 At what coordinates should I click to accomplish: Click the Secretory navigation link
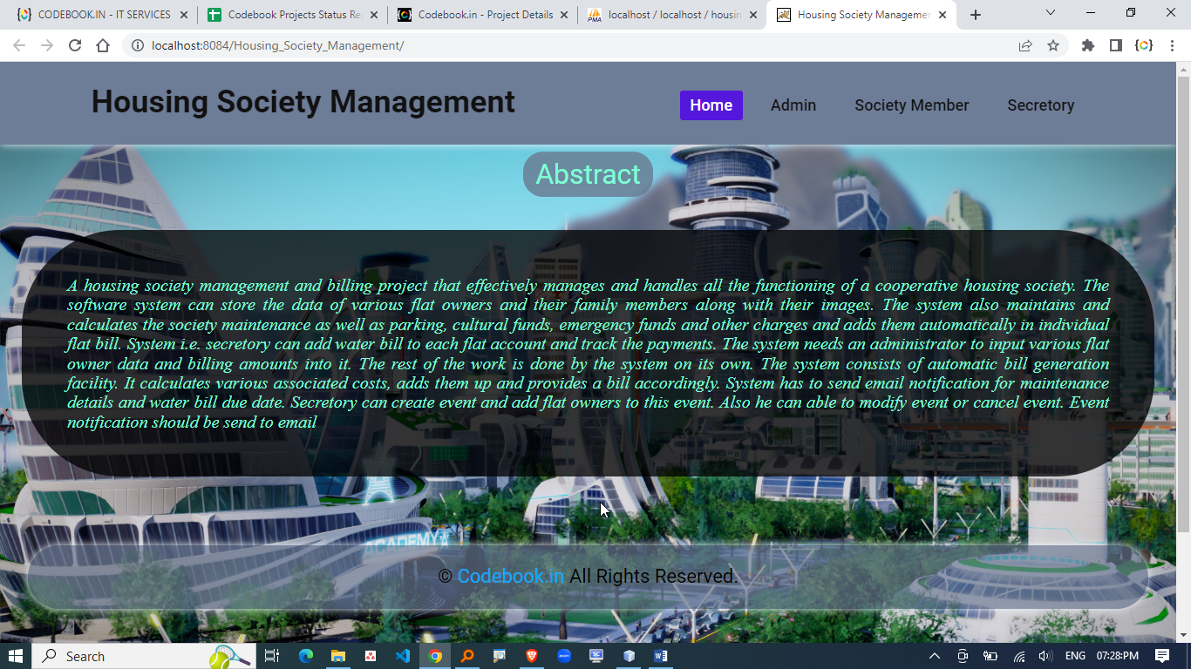tap(1040, 105)
